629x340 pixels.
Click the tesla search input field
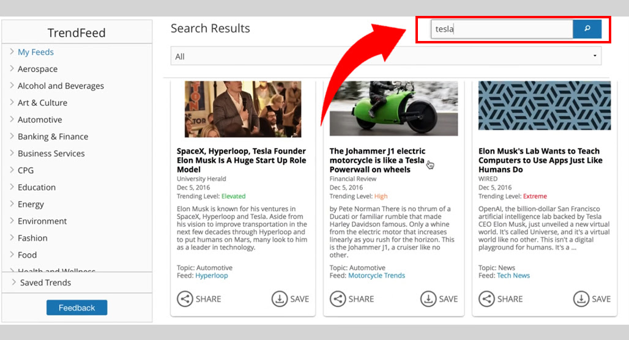[x=502, y=29]
